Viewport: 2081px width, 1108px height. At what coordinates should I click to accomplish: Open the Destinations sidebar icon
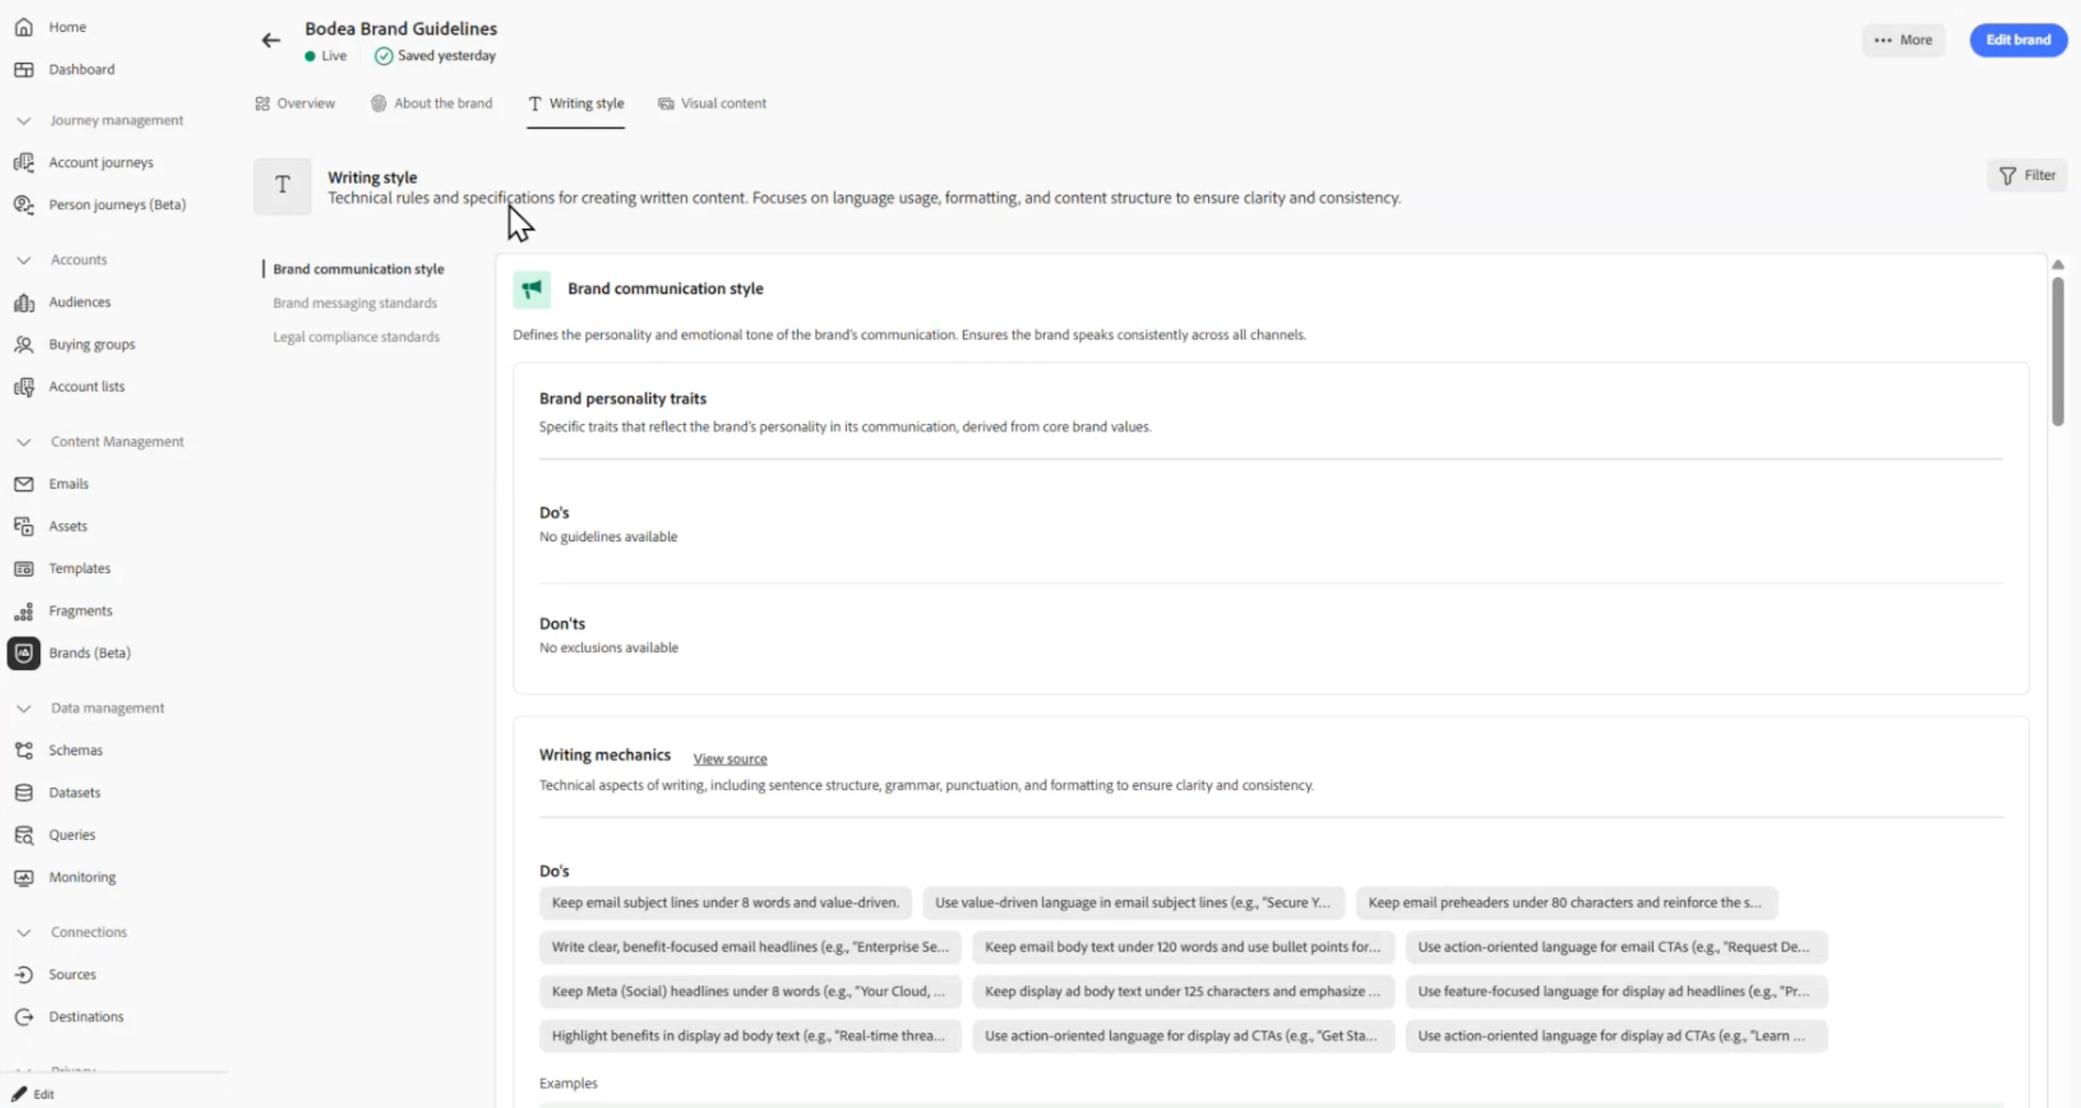pyautogui.click(x=24, y=1017)
